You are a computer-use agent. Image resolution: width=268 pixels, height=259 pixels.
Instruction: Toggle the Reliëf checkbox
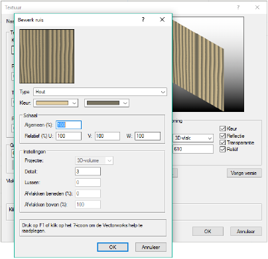222,150
